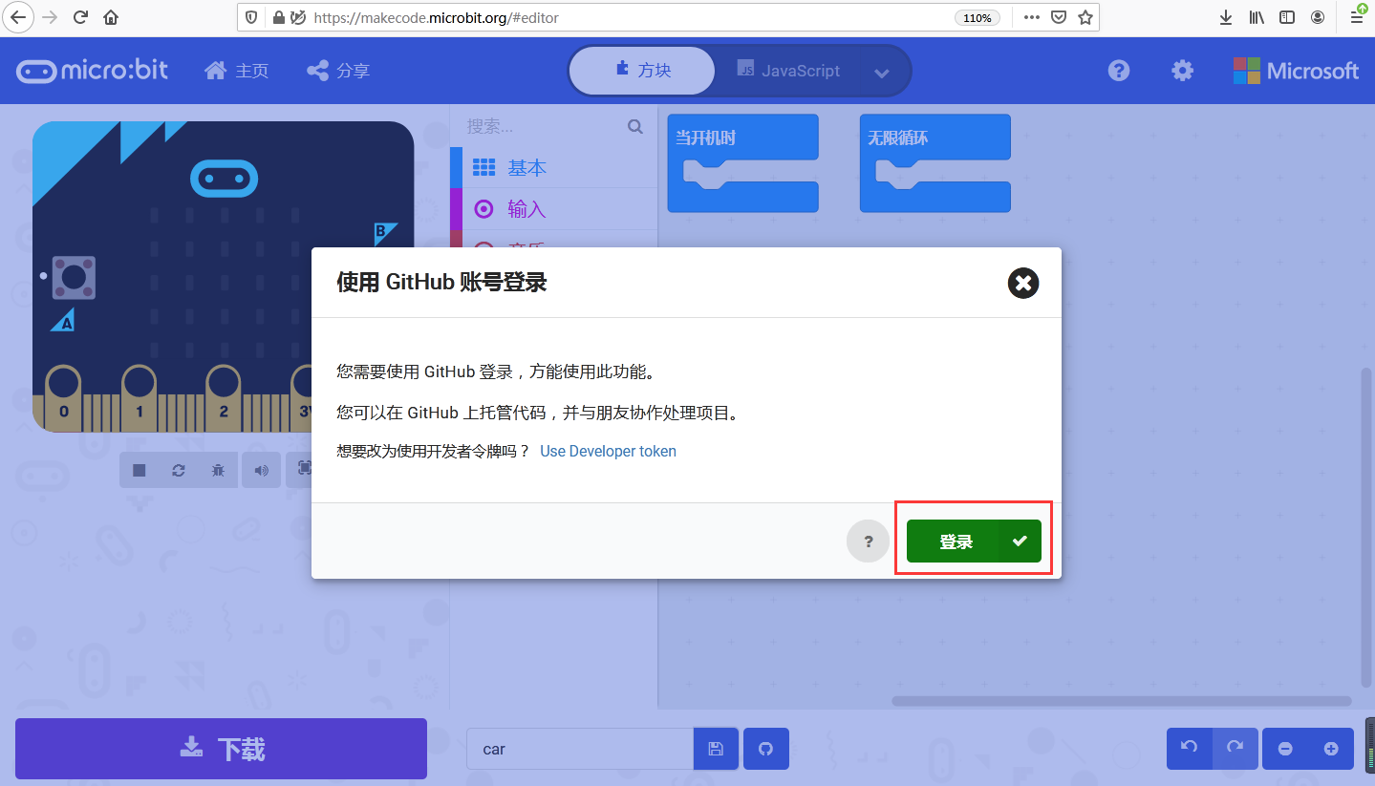This screenshot has width=1375, height=786.
Task: Open browser page zoom indicator showing 110%
Action: (x=977, y=16)
